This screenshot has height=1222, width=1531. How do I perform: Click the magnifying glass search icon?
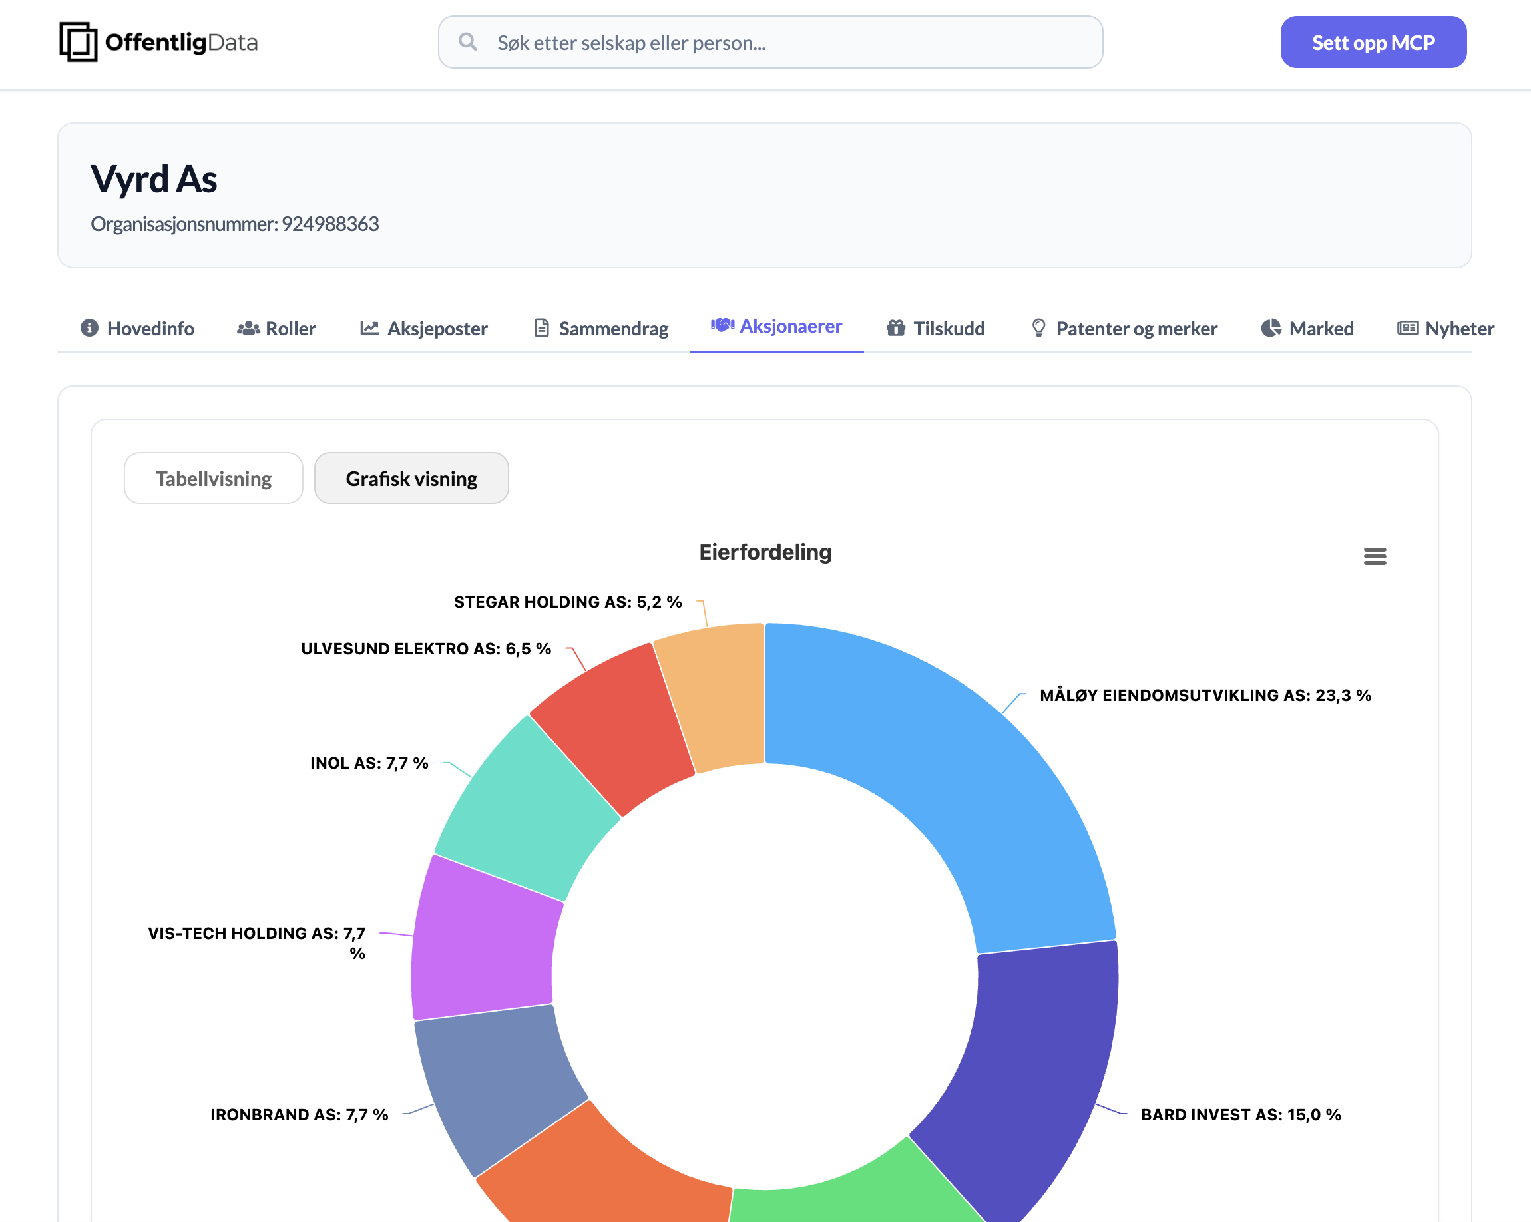pyautogui.click(x=467, y=42)
